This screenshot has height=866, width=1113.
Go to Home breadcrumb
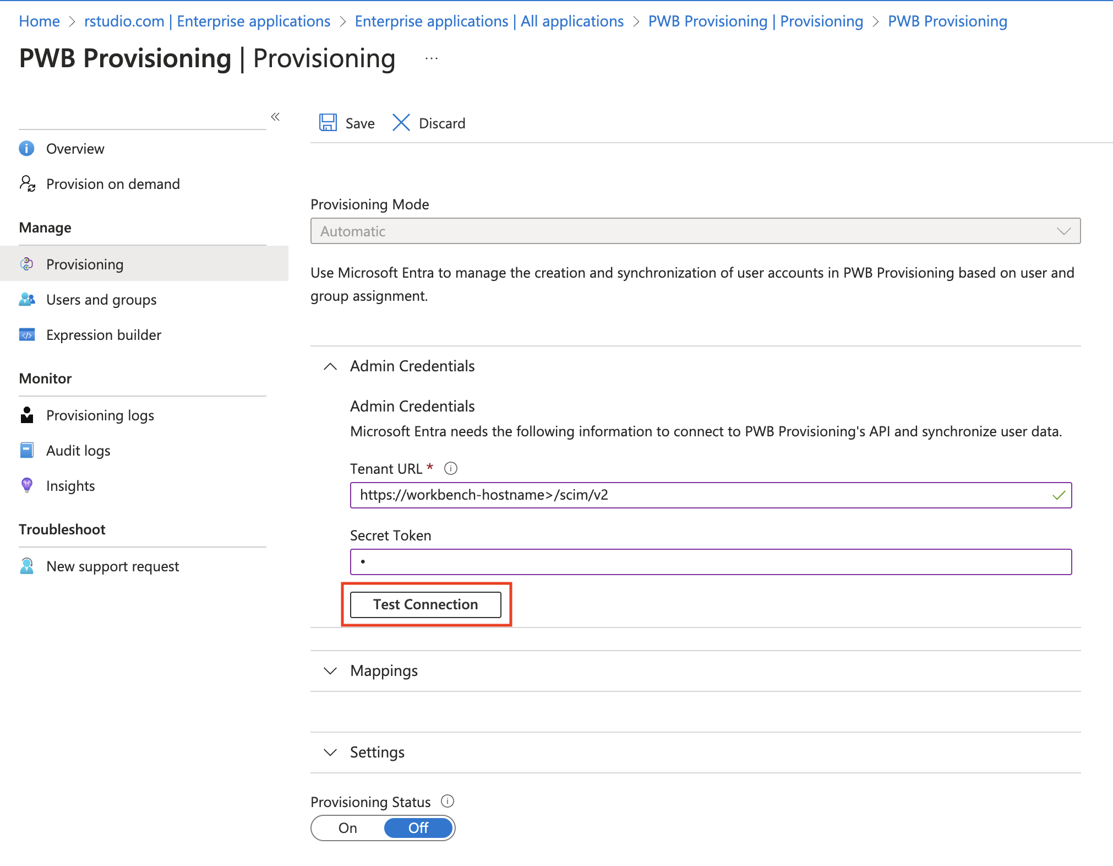tap(39, 21)
